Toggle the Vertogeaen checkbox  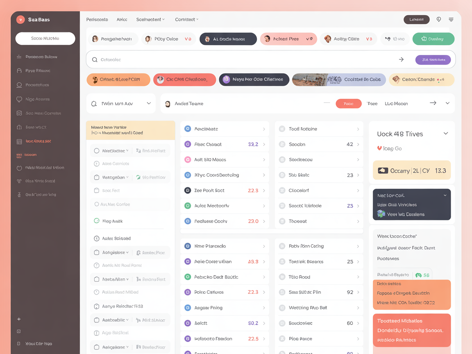point(97,177)
